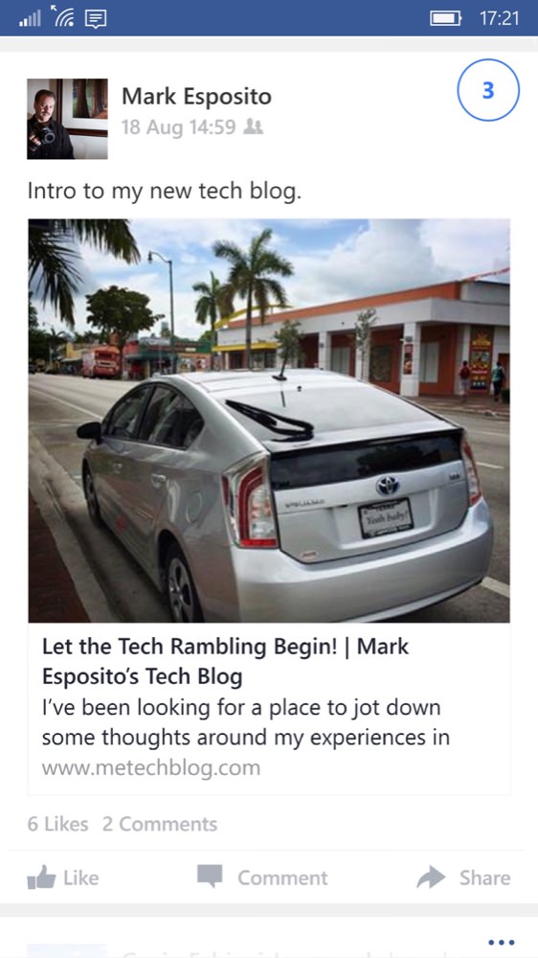Screen dimensions: 538x958
Task: Tap the 18 Aug 14:59 timestamp
Action: coord(178,127)
